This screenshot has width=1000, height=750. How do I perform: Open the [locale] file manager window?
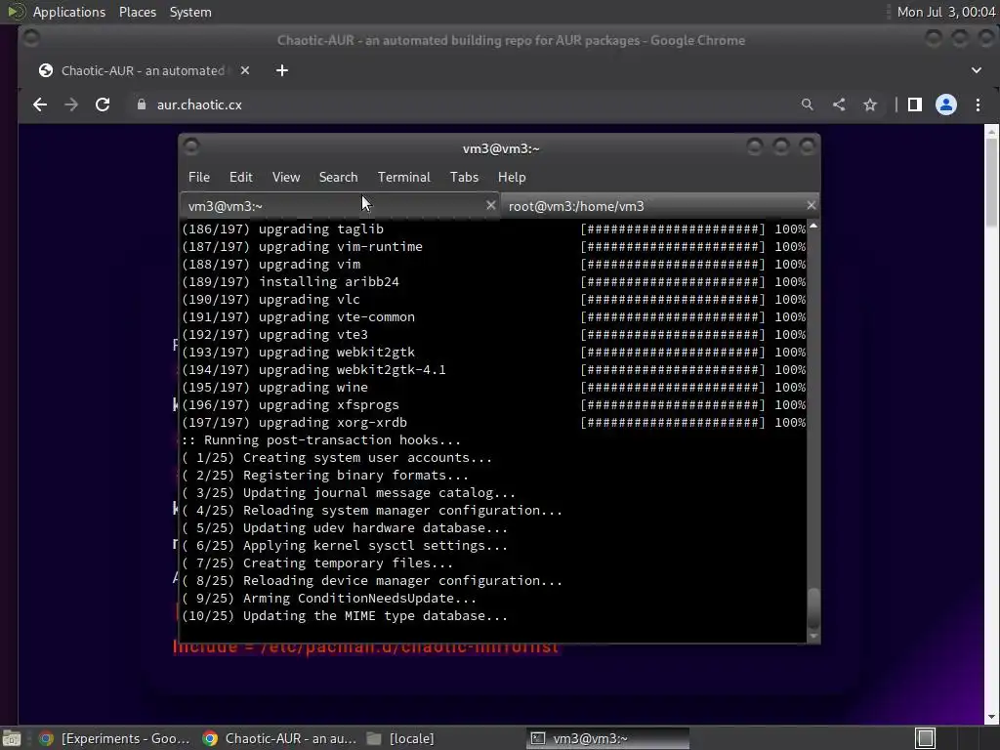click(401, 738)
